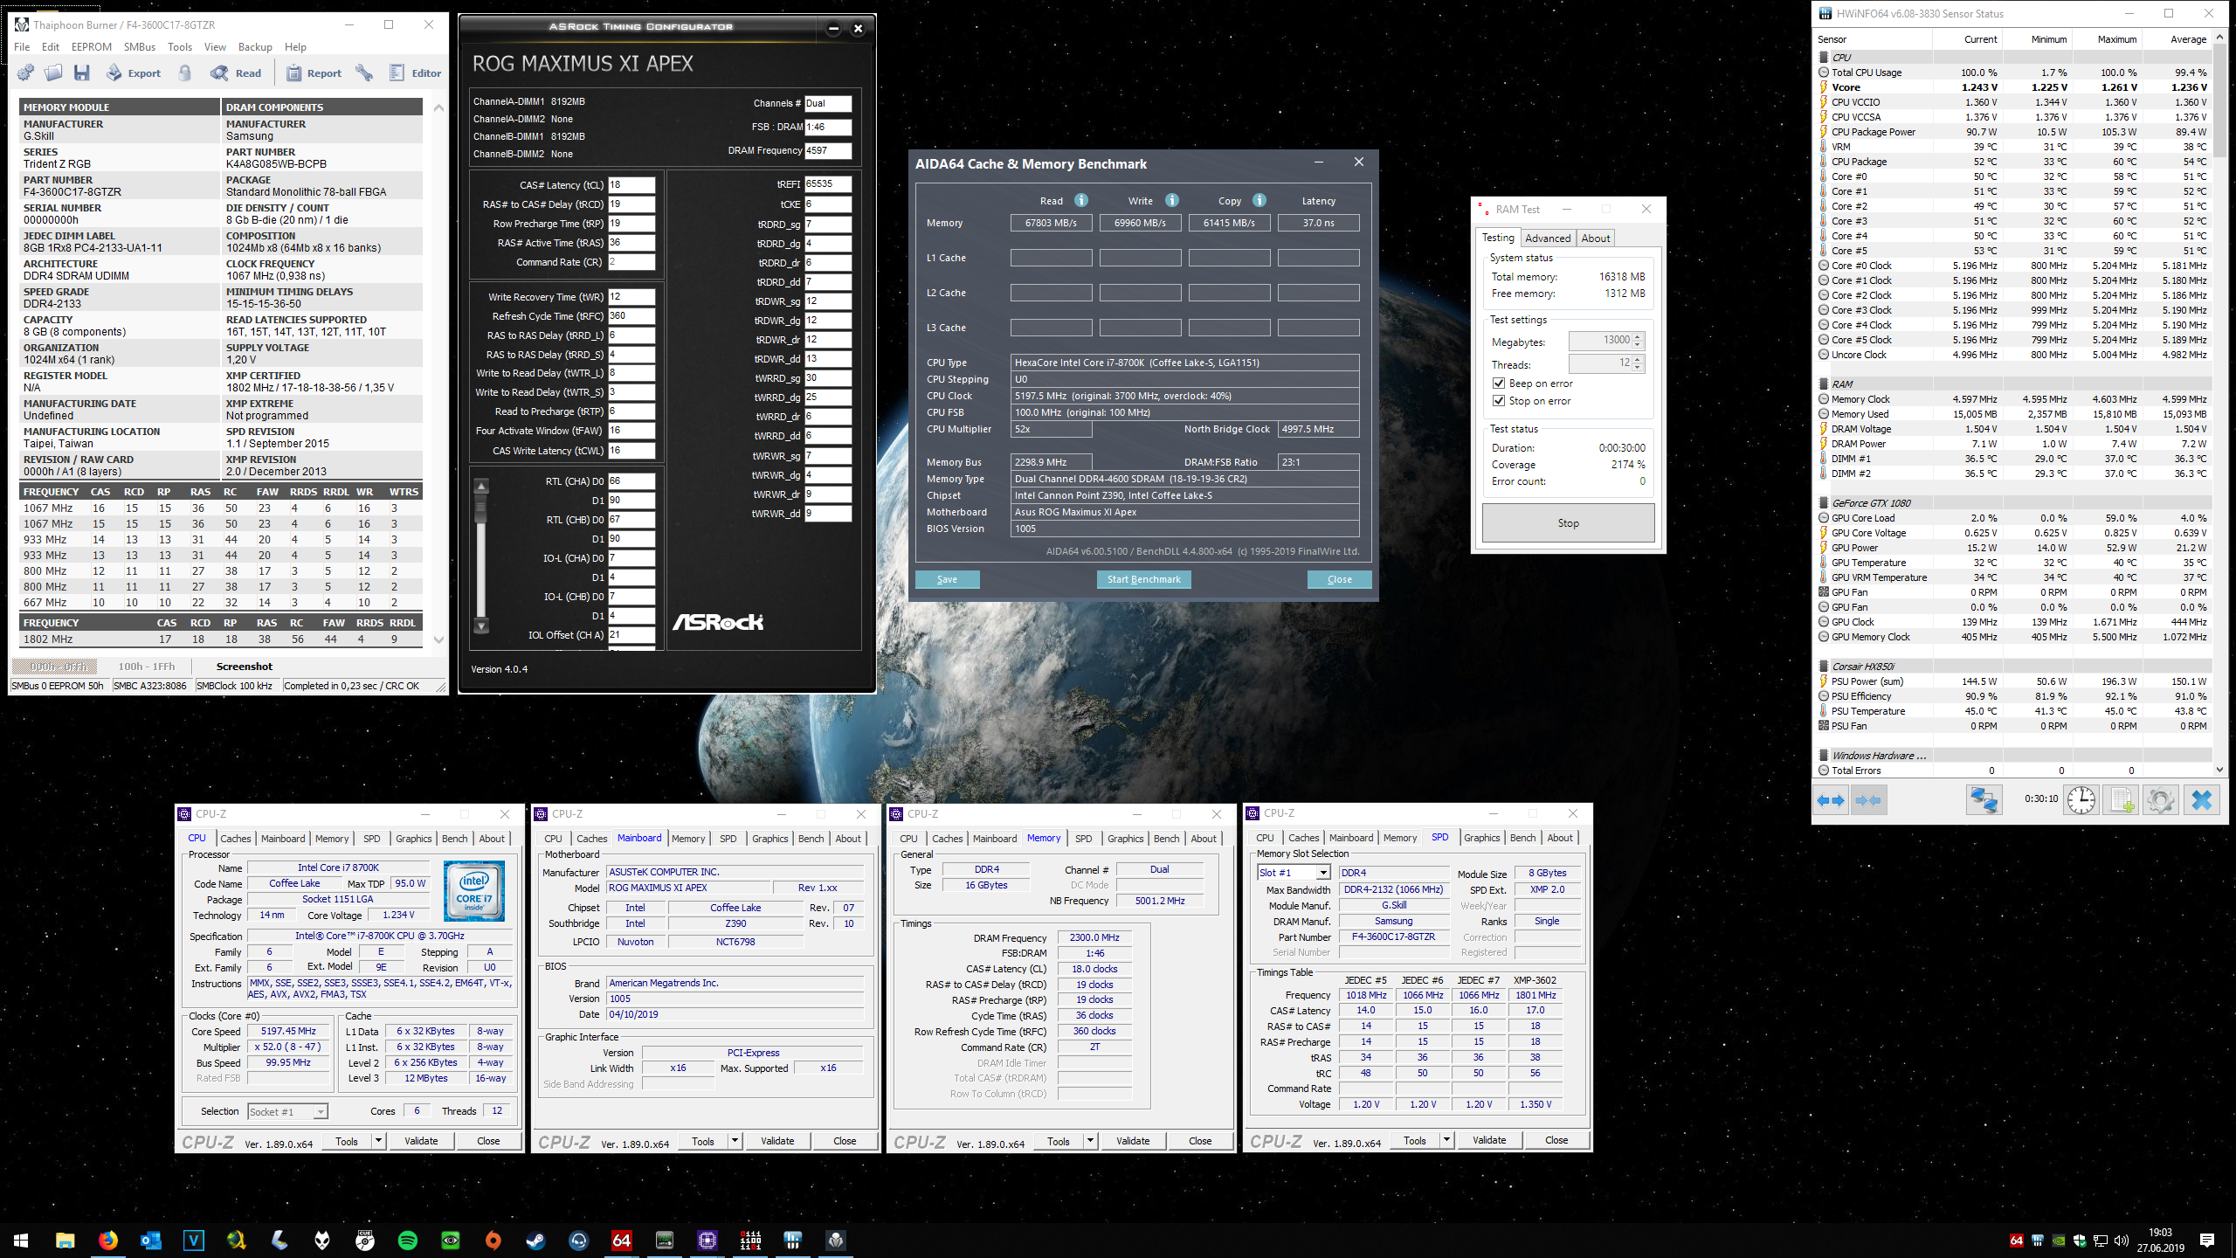
Task: Switch to Caches tab in CPU-Z CPU window
Action: [235, 839]
